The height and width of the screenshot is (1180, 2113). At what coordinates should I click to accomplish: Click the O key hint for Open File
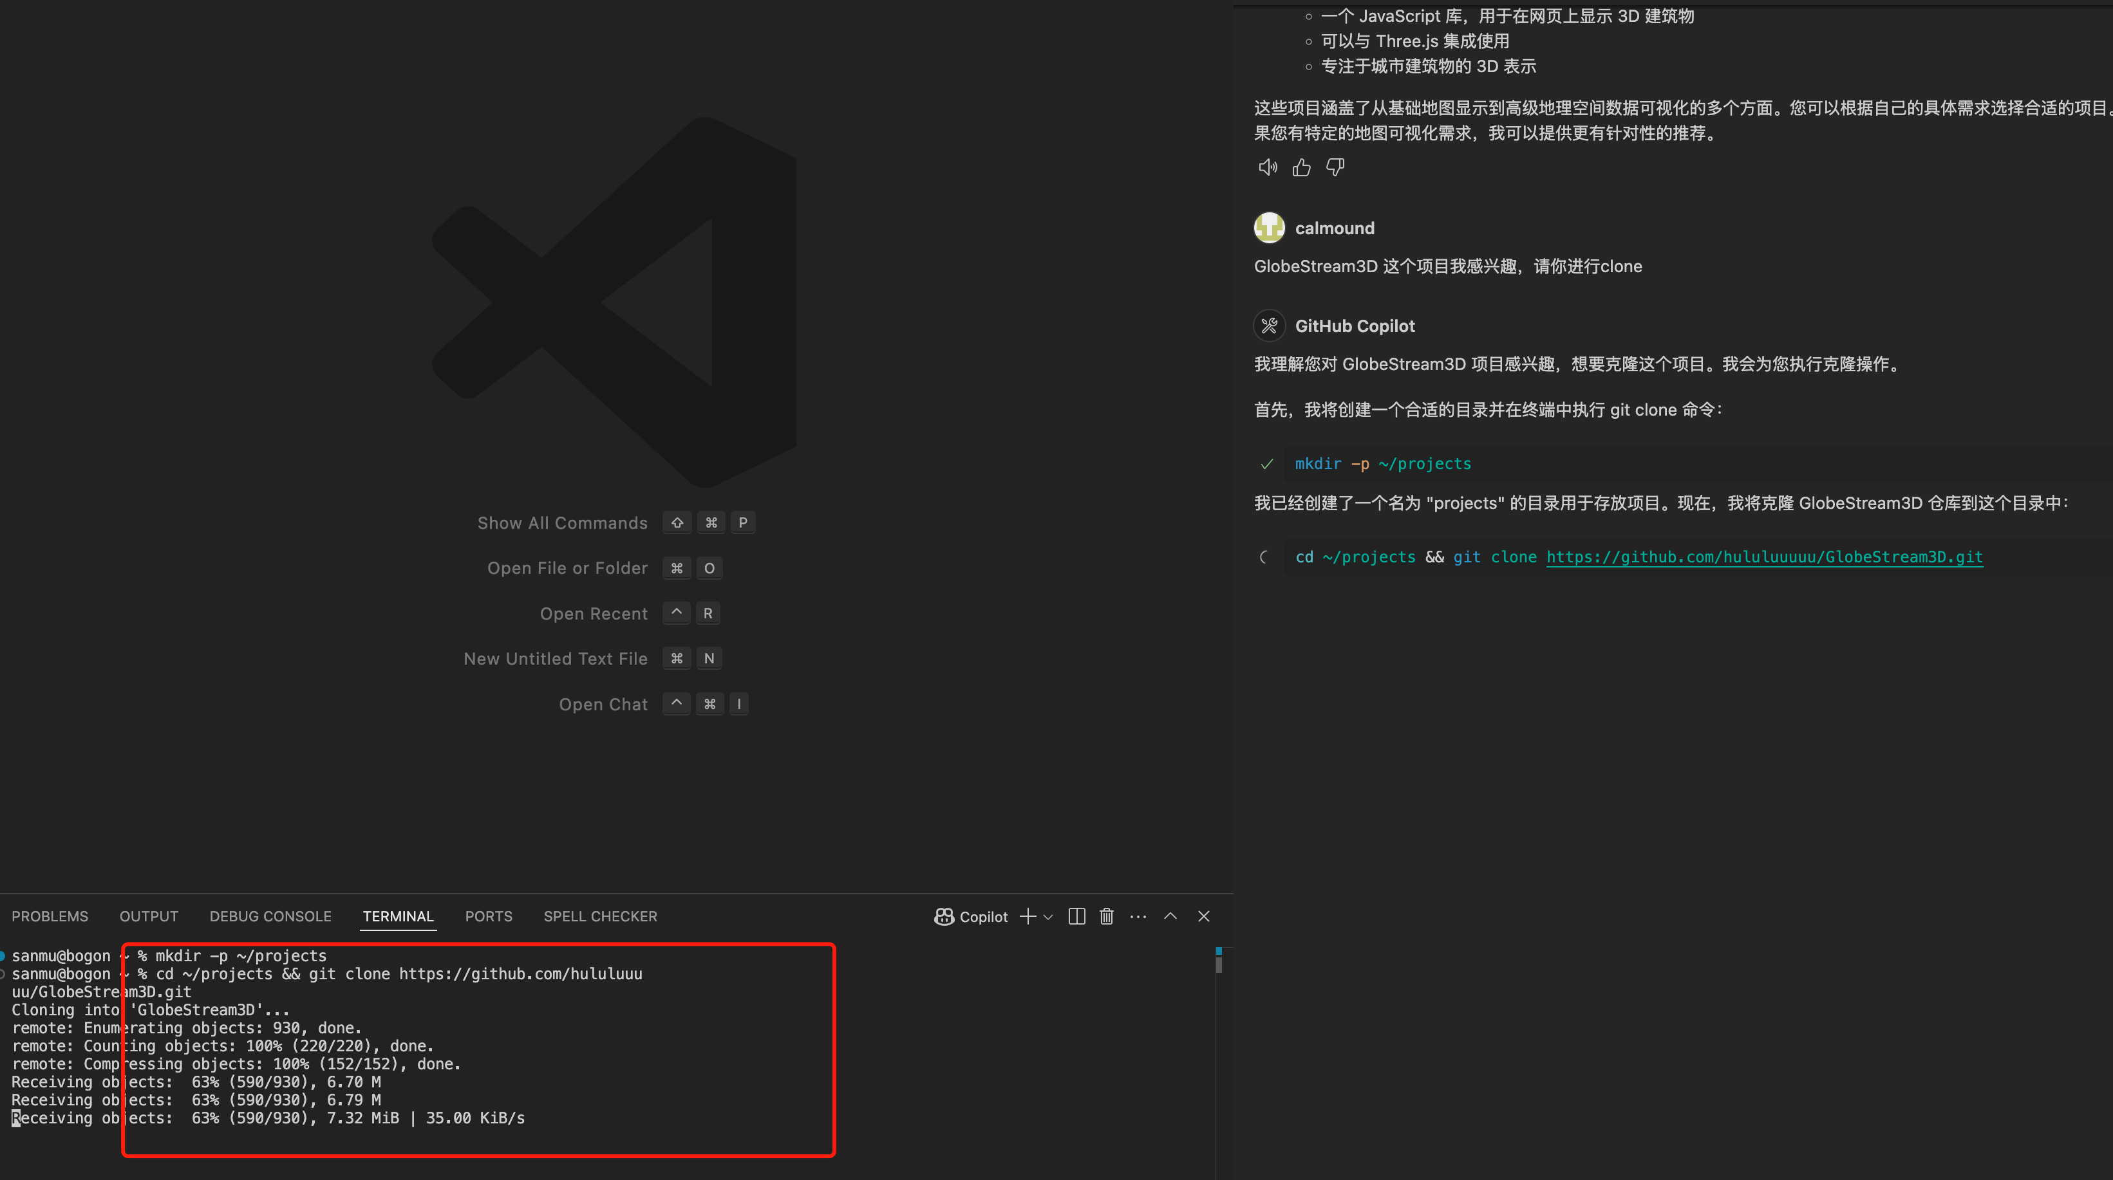(x=709, y=567)
